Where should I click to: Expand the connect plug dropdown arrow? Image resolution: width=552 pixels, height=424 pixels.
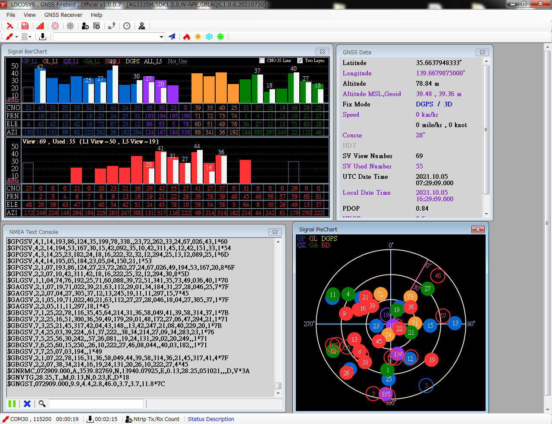(x=16, y=37)
